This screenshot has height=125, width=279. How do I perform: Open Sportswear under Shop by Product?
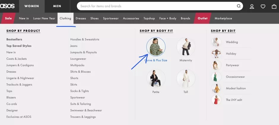click(x=77, y=97)
